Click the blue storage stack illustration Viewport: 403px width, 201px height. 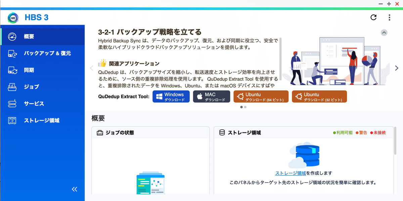click(304, 156)
